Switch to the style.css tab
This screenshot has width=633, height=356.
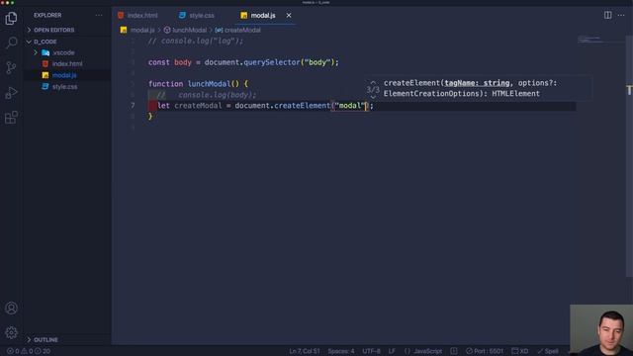click(x=197, y=16)
